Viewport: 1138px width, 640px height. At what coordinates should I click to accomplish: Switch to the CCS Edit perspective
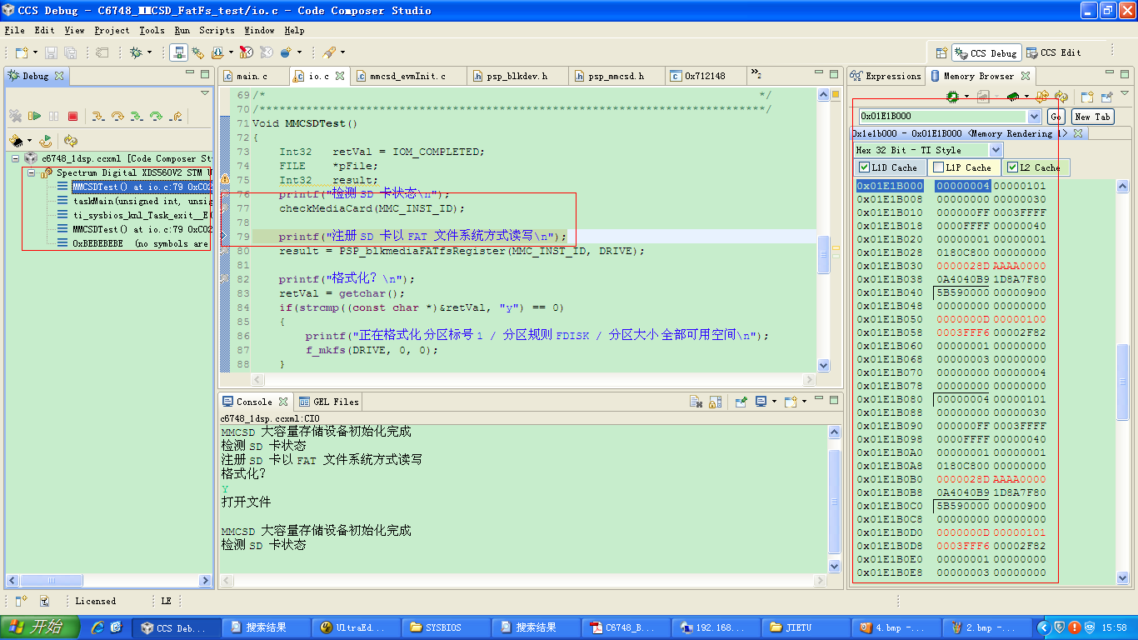point(1054,52)
